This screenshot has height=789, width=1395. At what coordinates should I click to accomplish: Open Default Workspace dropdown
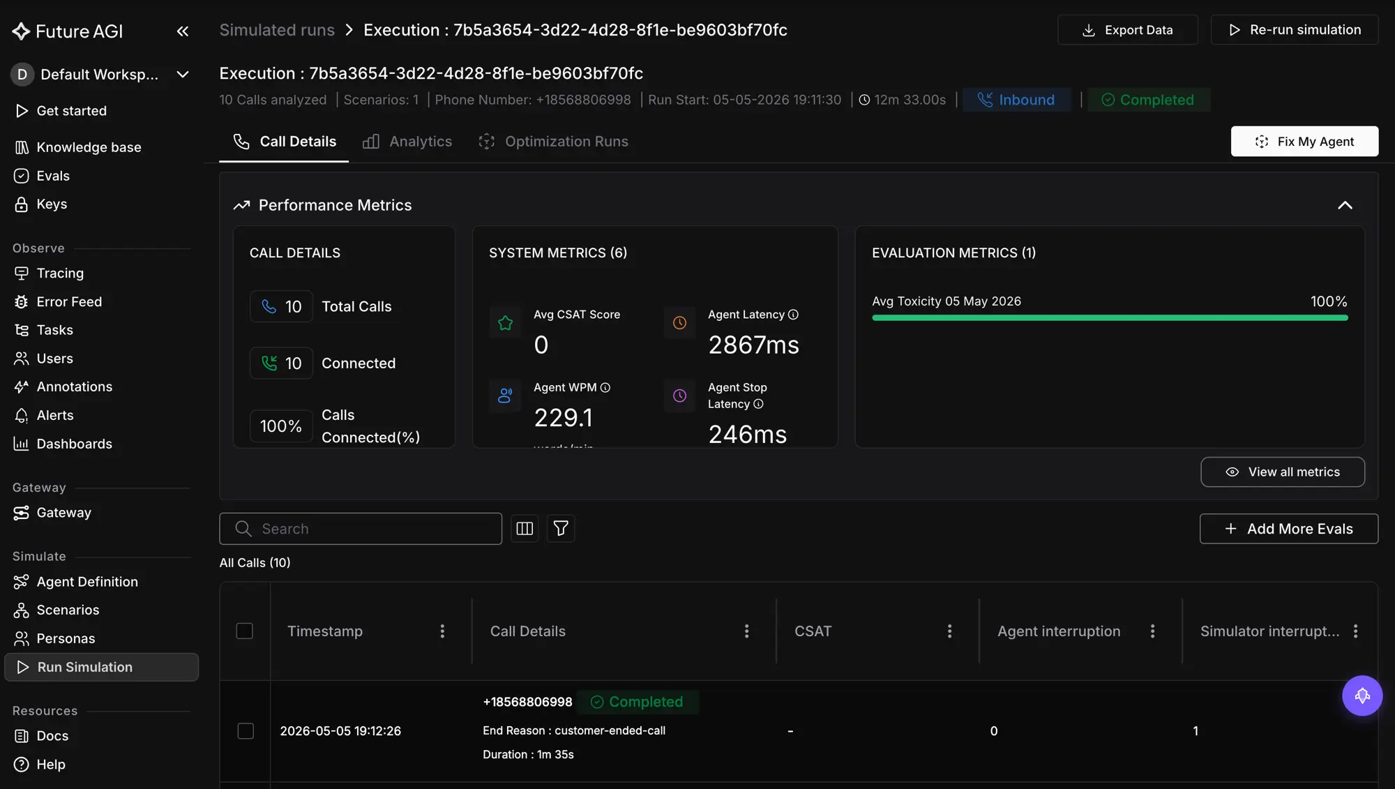(x=100, y=74)
